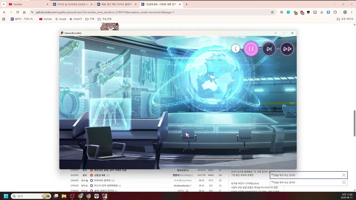This screenshot has width=356, height=200.
Task: Open a new browser tab
Action: [x=186, y=4]
